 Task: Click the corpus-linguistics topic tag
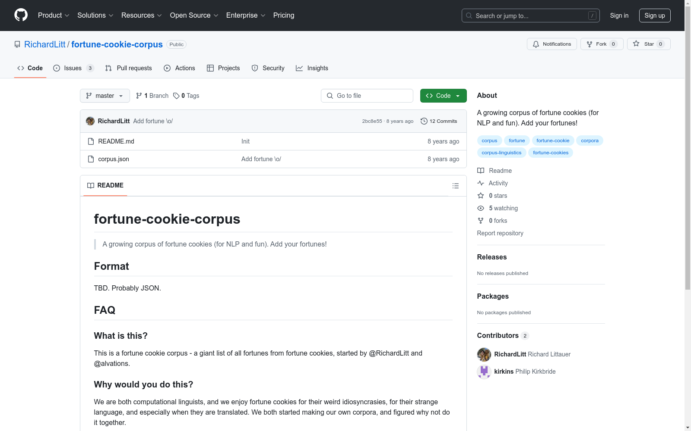coord(501,153)
